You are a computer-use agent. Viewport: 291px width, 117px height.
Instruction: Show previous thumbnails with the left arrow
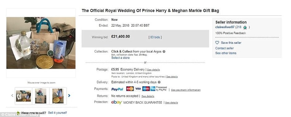coord(12,96)
